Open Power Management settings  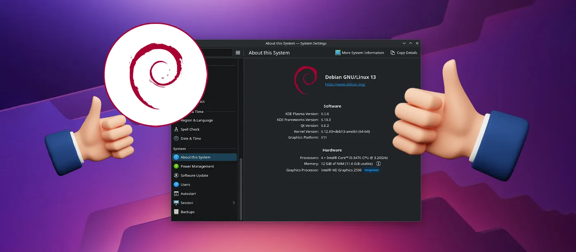[197, 166]
